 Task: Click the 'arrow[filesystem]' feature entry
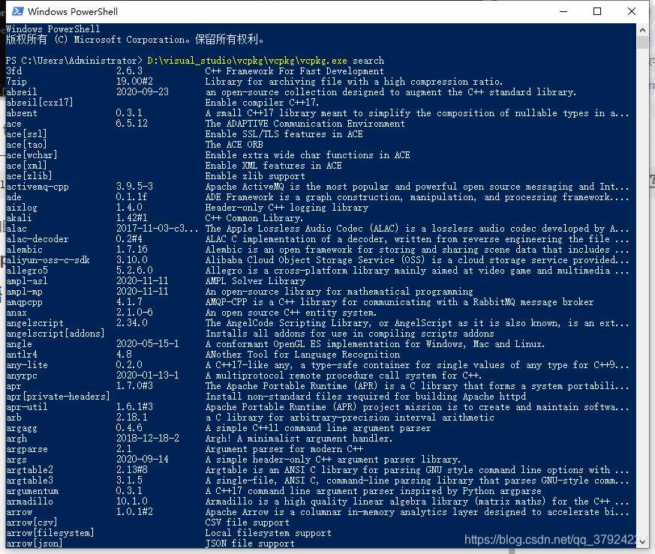click(50, 533)
